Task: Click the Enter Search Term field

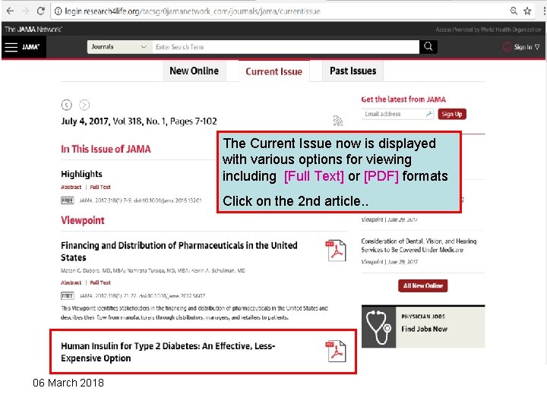Action: (286, 47)
